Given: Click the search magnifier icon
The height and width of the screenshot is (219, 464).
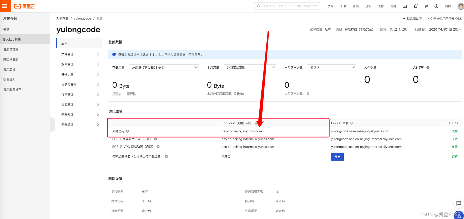Looking at the screenshot, I should coord(259,6).
